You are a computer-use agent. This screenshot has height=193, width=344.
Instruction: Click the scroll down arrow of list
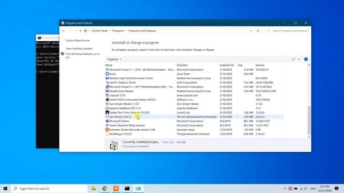pos(309,137)
